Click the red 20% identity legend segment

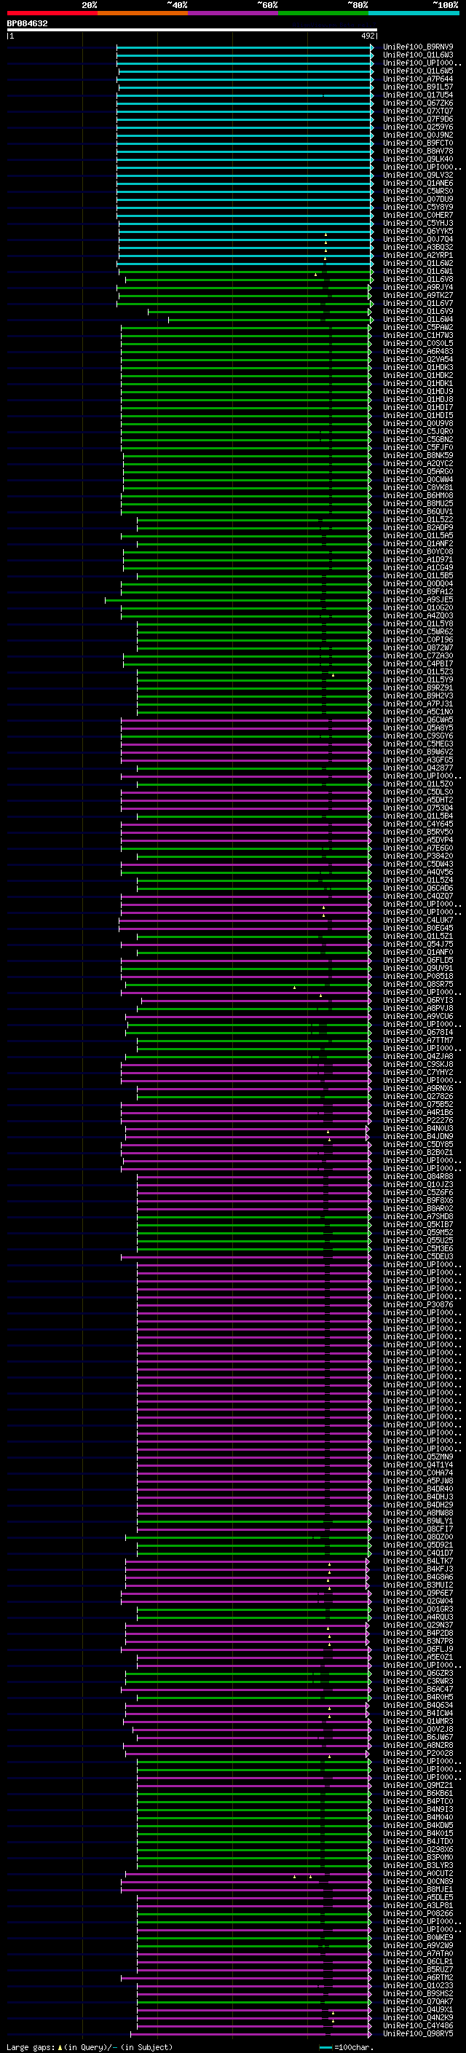(x=52, y=14)
